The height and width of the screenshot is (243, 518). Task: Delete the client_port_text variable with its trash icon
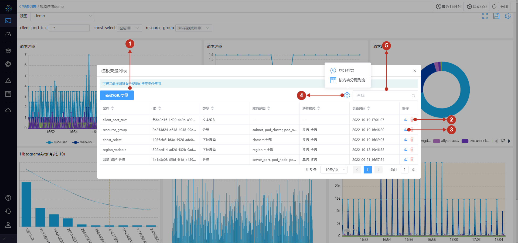click(412, 120)
